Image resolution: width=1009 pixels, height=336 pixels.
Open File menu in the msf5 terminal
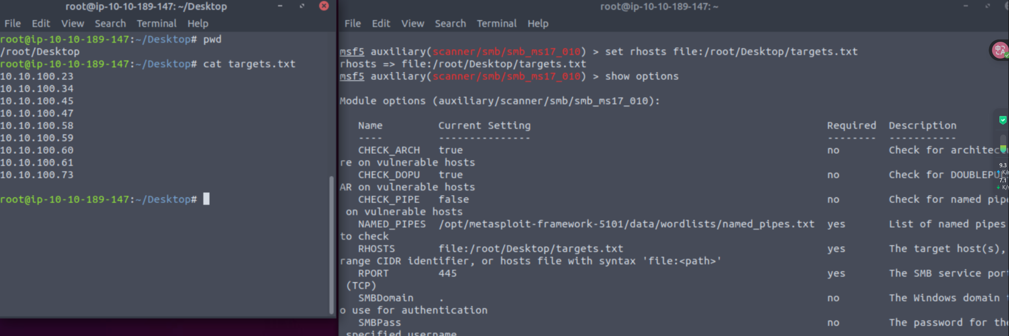pyautogui.click(x=353, y=23)
